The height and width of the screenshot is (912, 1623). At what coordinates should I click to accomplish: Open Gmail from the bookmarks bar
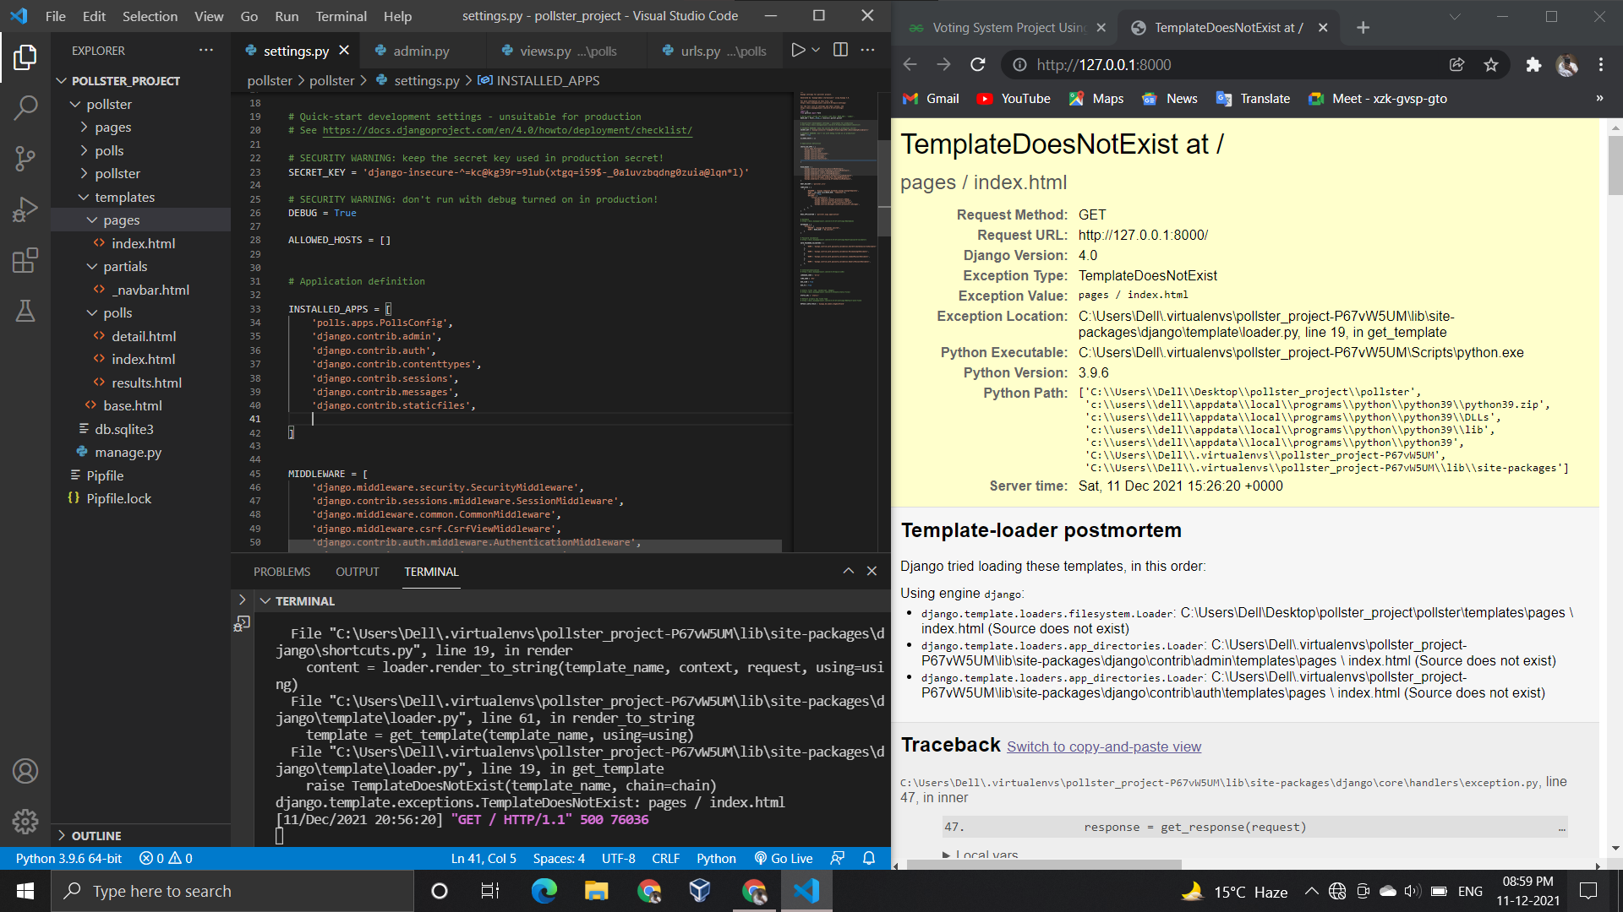930,98
